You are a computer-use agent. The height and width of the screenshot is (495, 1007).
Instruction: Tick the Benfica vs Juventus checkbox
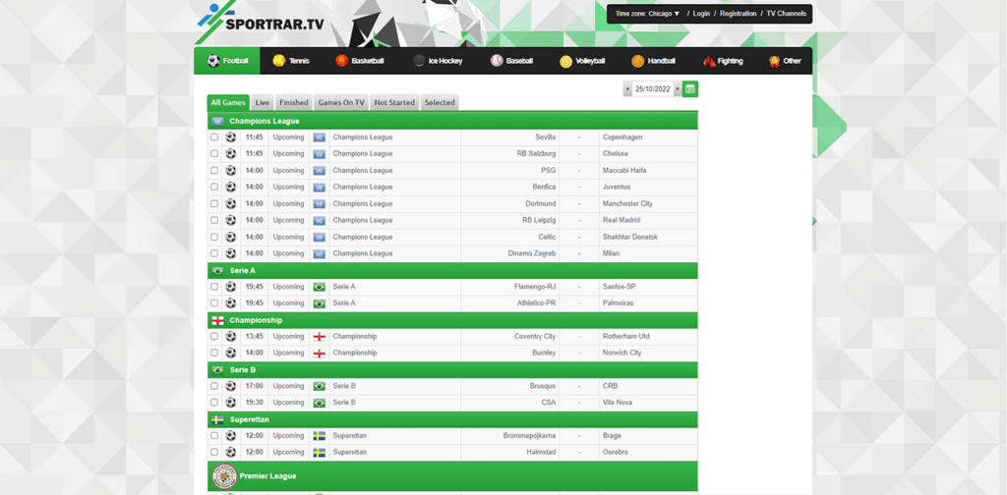[213, 188]
